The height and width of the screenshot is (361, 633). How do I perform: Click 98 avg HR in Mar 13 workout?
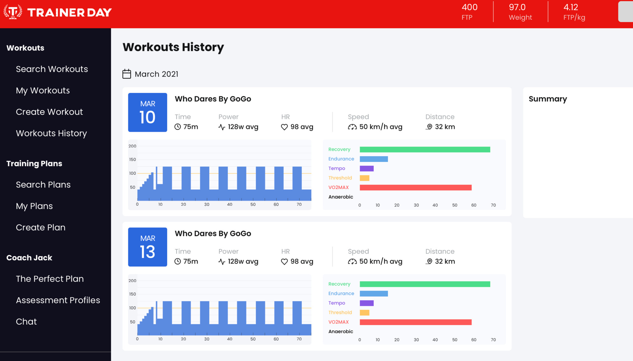point(302,262)
